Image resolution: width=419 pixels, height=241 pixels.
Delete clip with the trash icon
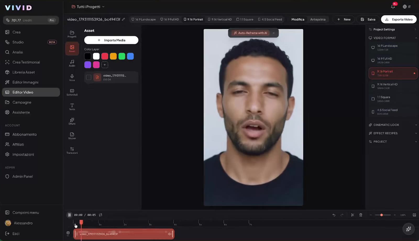(361, 215)
